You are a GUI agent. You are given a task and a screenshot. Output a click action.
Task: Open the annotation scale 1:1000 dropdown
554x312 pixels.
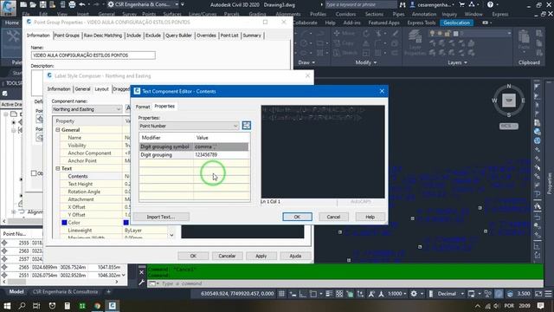[396, 294]
